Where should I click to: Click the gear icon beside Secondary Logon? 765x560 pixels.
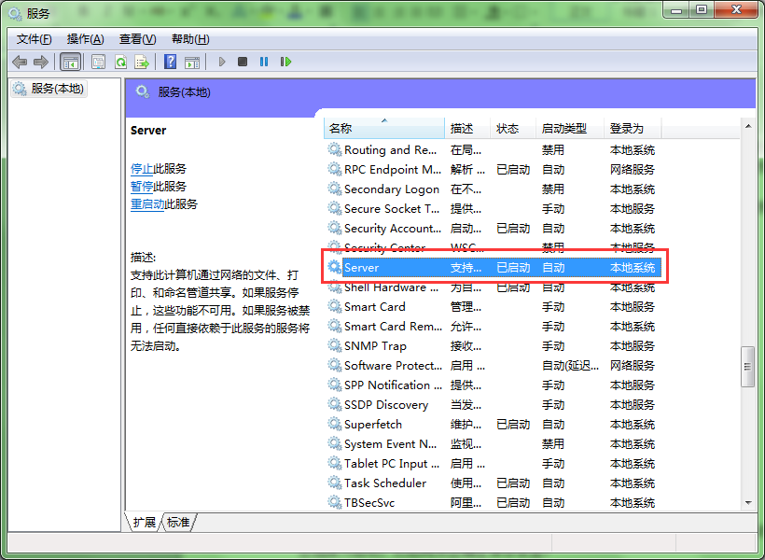(x=334, y=189)
